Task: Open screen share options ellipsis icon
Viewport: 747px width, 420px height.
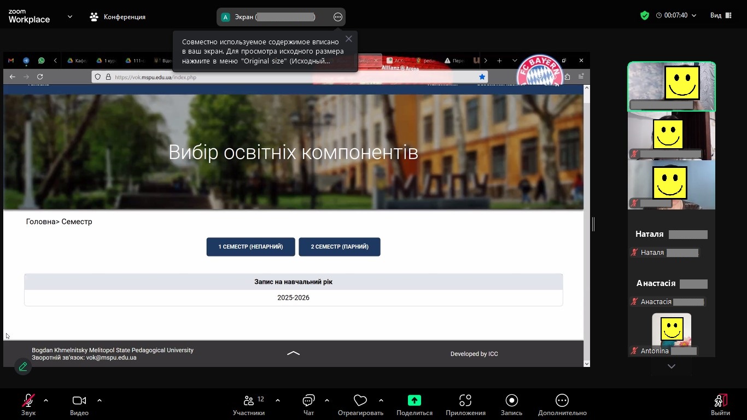Action: 338,17
